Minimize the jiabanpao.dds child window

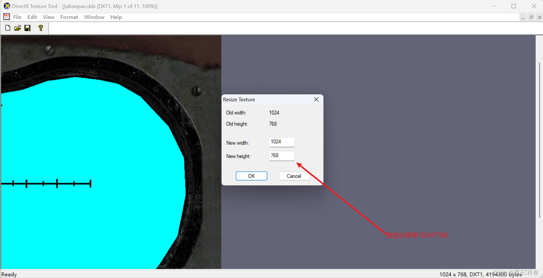click(523, 17)
